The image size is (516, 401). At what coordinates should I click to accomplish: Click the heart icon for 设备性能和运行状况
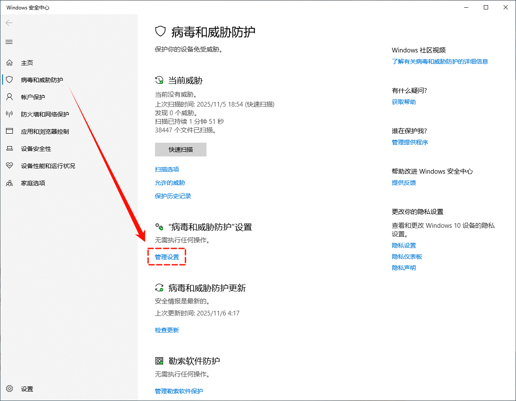(x=9, y=166)
